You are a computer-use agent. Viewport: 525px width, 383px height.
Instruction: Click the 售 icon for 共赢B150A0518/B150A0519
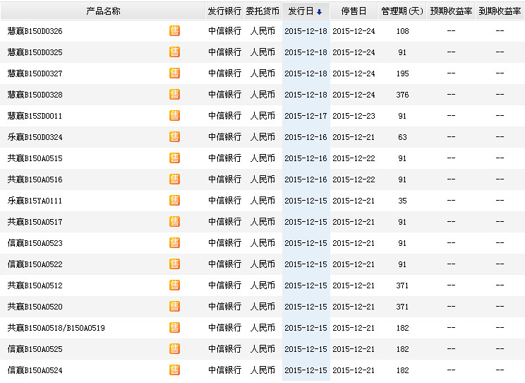tap(174, 328)
